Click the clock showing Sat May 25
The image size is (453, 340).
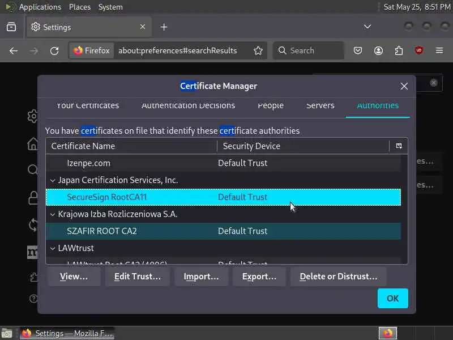coord(417,7)
